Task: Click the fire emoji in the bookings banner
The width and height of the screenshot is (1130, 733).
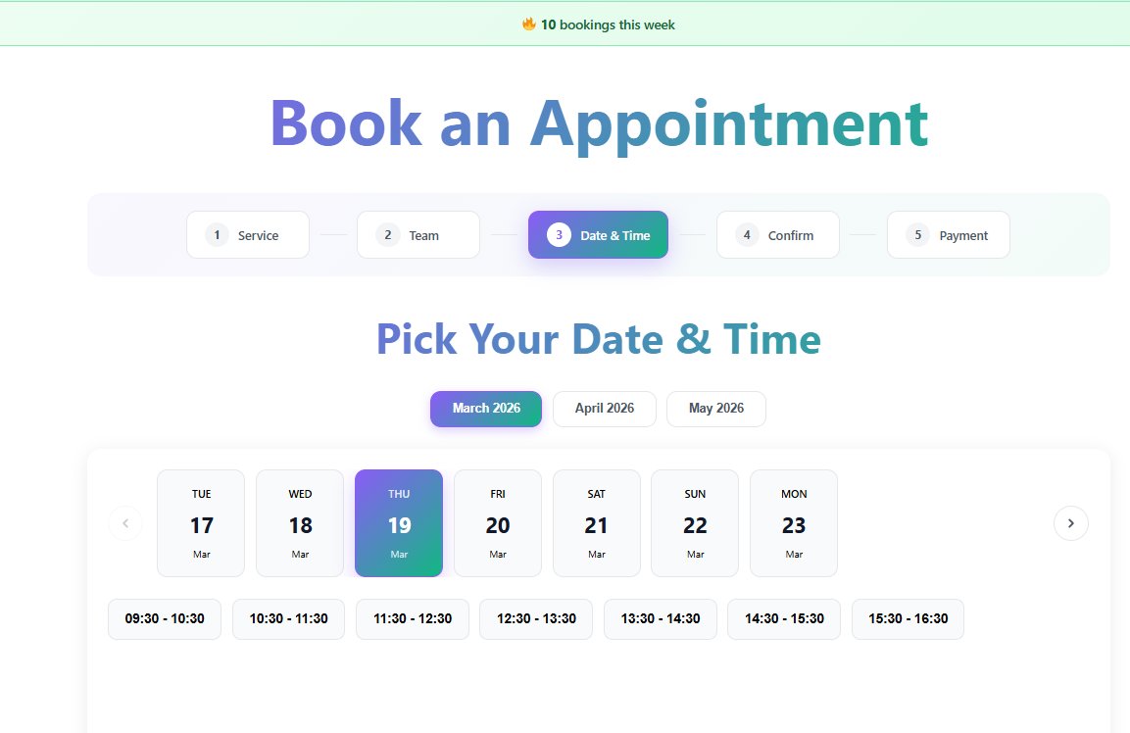Action: click(x=527, y=24)
